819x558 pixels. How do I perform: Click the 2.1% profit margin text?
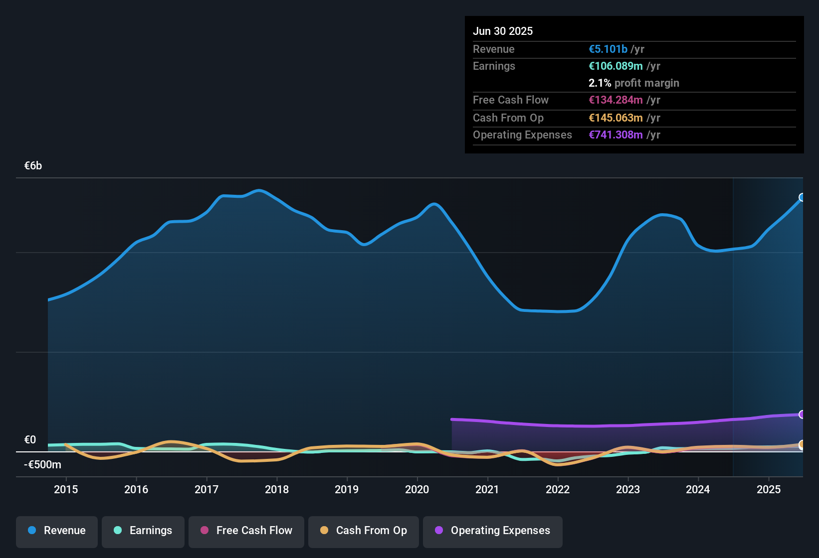[633, 83]
